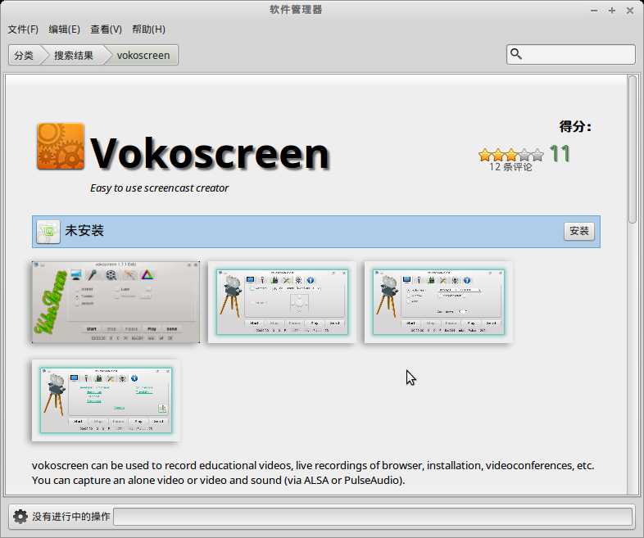Open the 帮助(H) menu

(148, 29)
